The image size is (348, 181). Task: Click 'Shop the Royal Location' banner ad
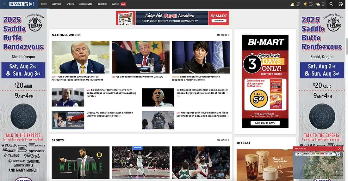173,18
